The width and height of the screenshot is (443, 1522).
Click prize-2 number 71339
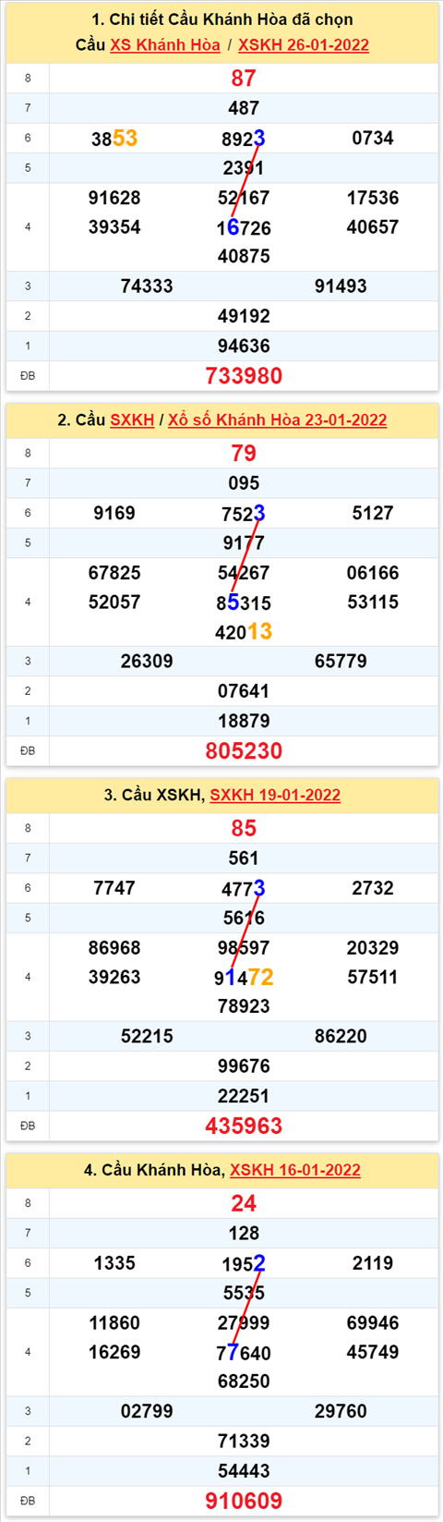tap(244, 1442)
